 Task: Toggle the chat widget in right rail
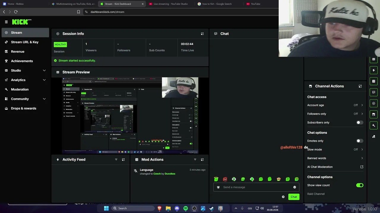pyautogui.click(x=374, y=92)
